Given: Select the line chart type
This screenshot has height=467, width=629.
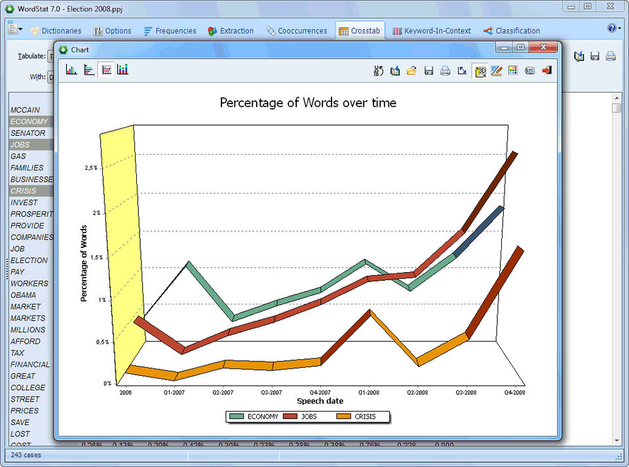Looking at the screenshot, I should [106, 70].
